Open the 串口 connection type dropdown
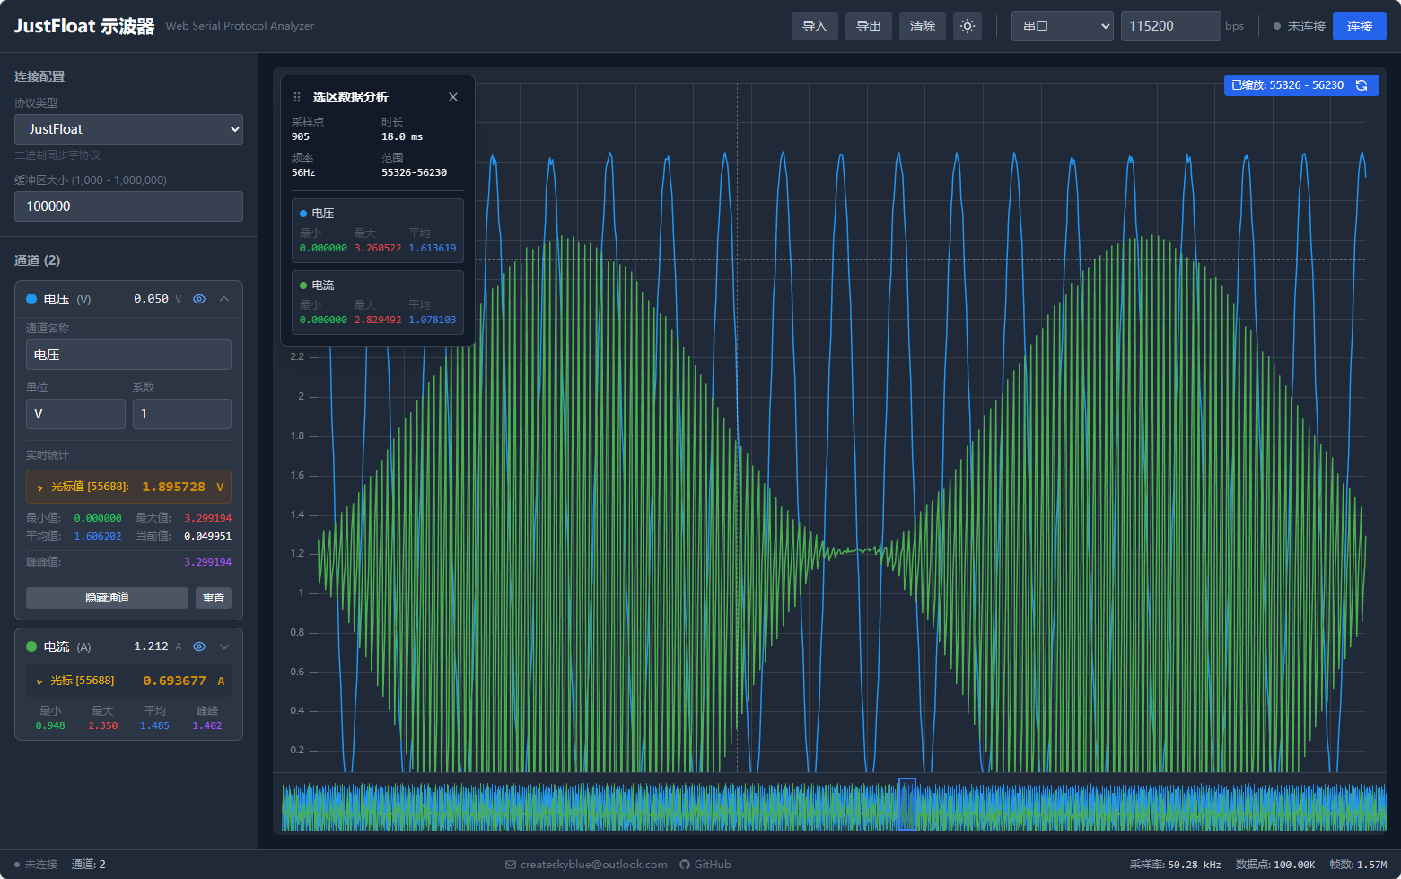 tap(1062, 26)
